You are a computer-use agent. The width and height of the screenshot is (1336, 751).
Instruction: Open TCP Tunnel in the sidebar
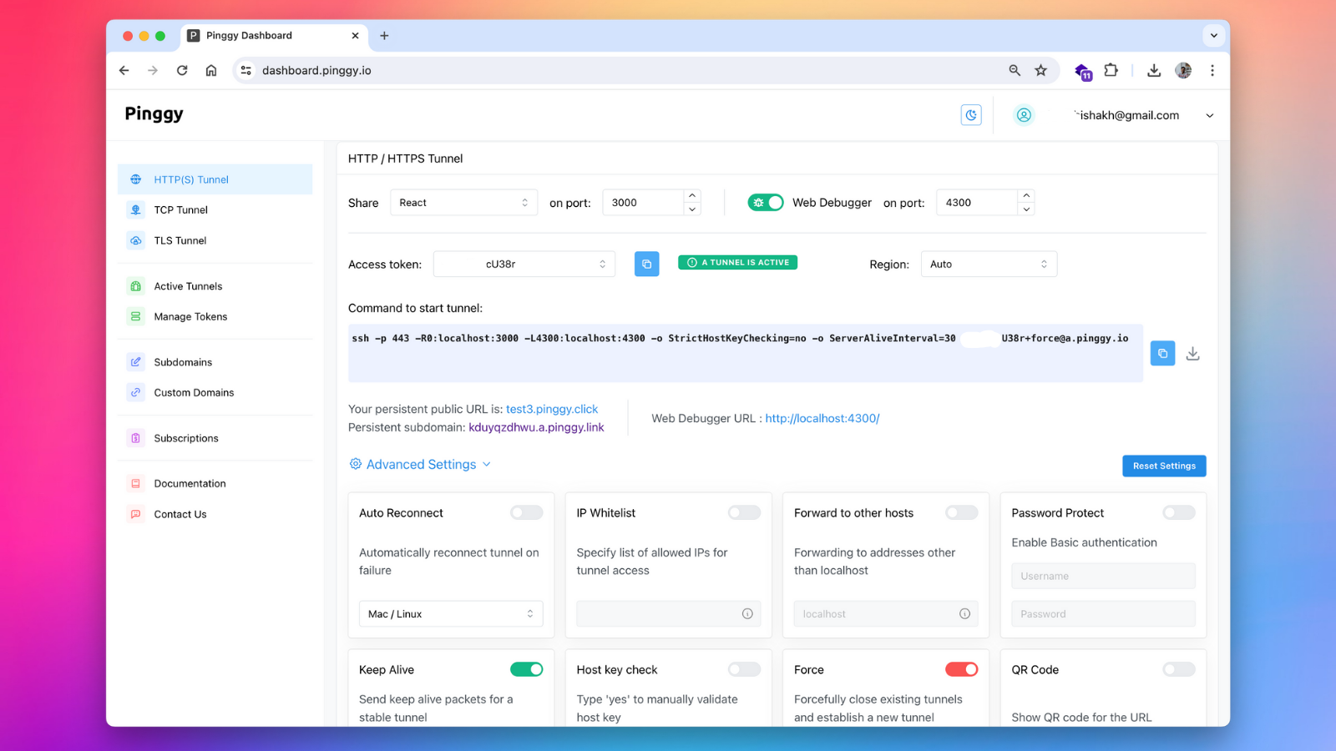coord(215,209)
